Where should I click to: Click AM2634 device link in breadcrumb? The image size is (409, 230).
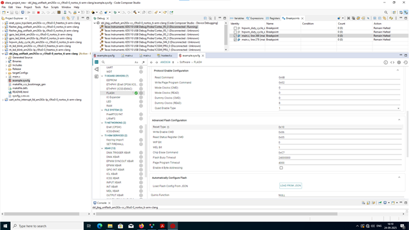[x=165, y=63]
